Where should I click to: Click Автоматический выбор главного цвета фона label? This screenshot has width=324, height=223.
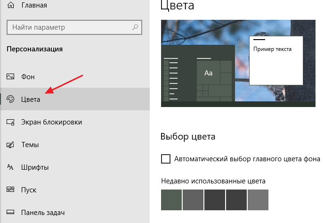(x=247, y=159)
